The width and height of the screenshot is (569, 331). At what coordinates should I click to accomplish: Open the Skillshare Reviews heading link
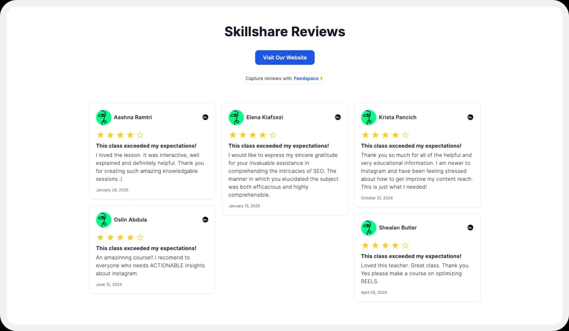[284, 31]
